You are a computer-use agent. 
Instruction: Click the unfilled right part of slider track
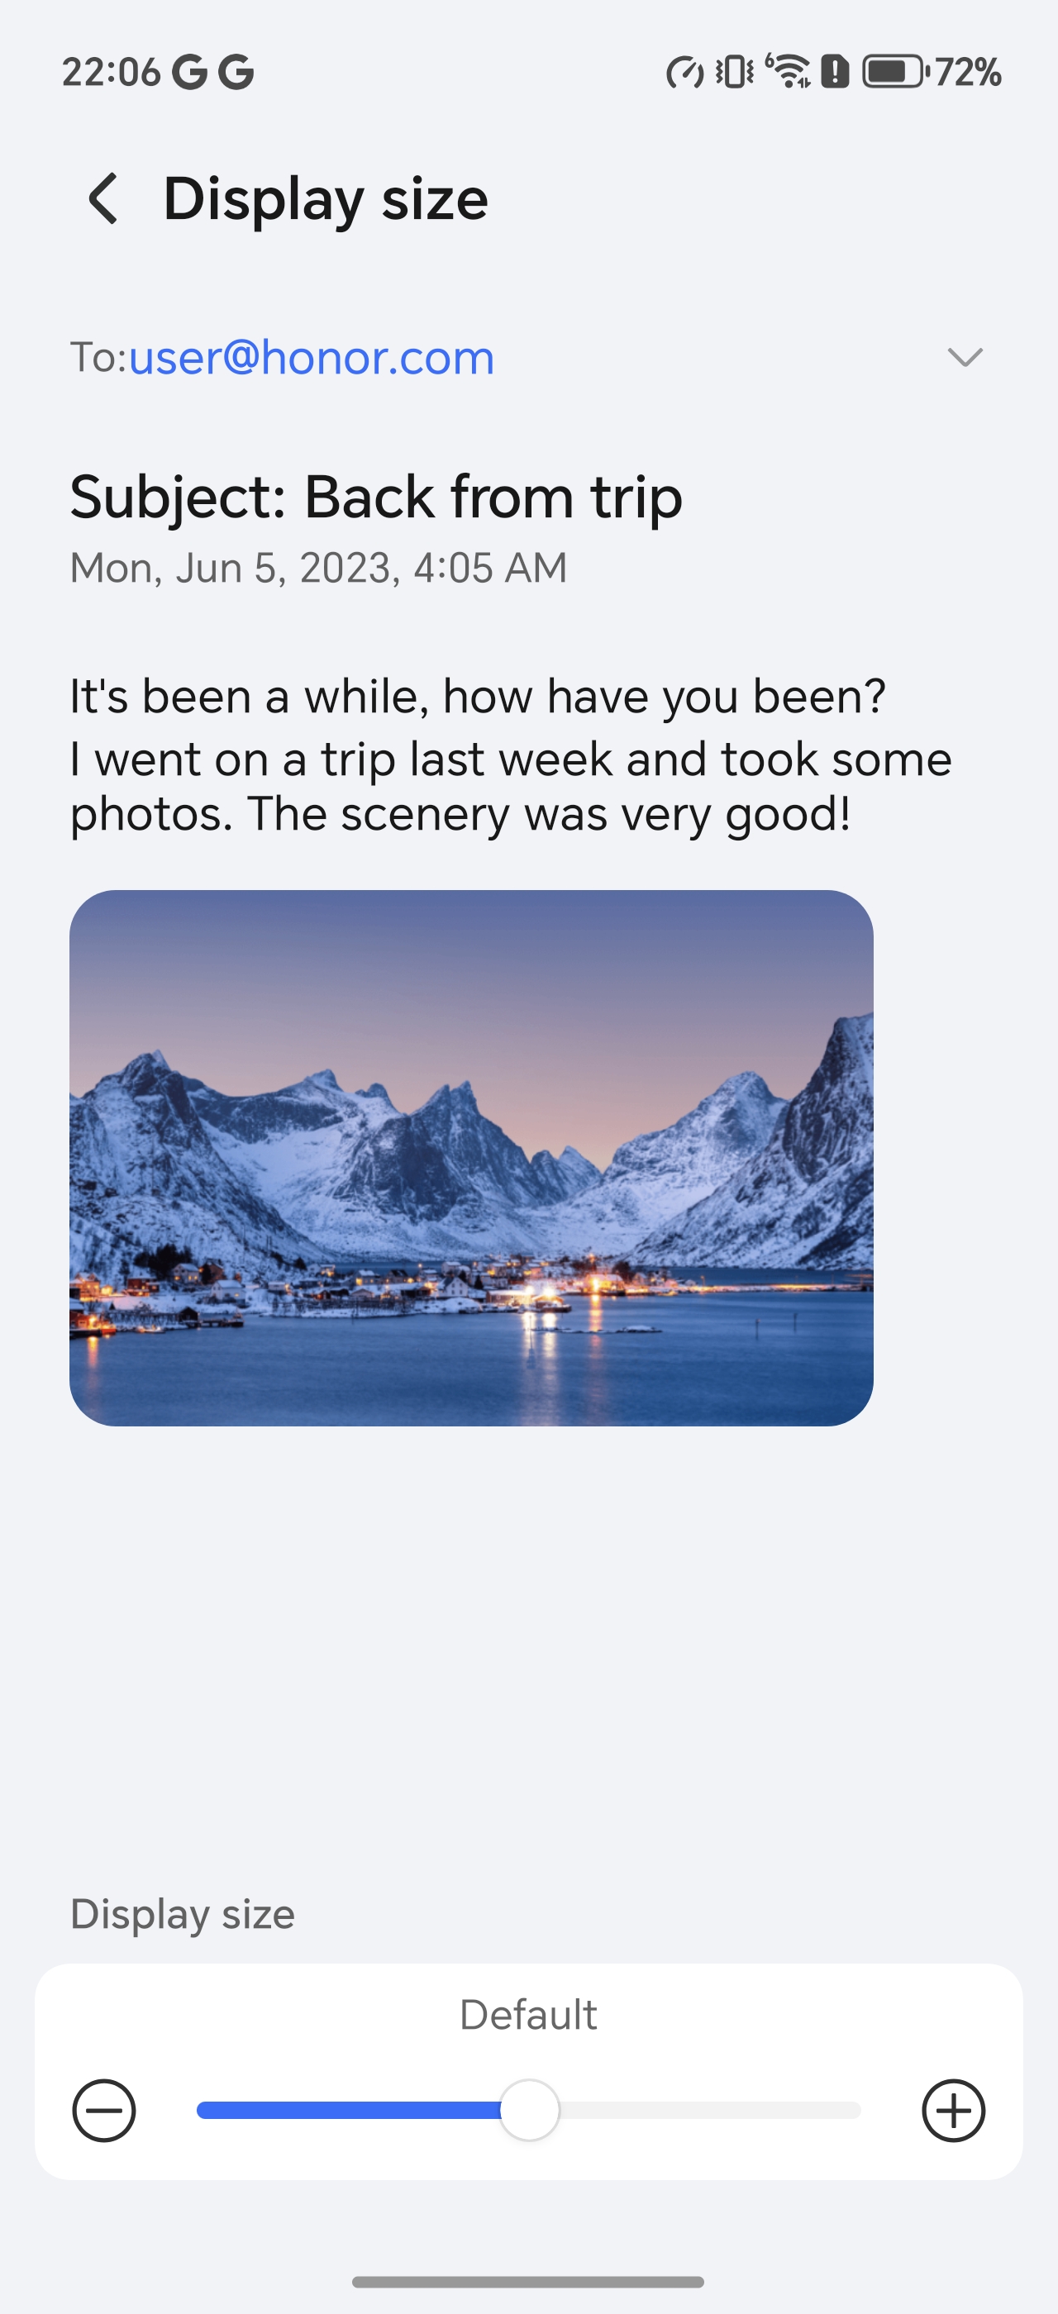coord(709,2111)
